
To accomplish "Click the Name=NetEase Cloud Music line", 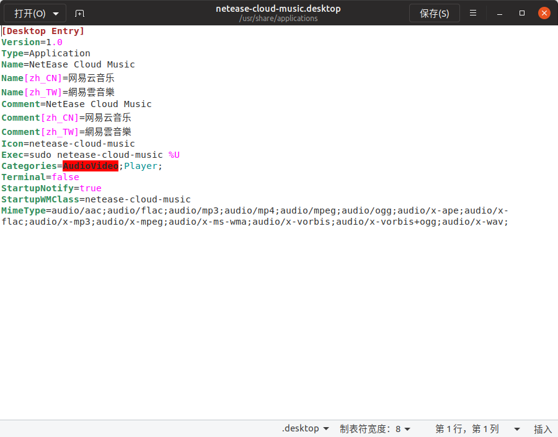I will point(68,64).
